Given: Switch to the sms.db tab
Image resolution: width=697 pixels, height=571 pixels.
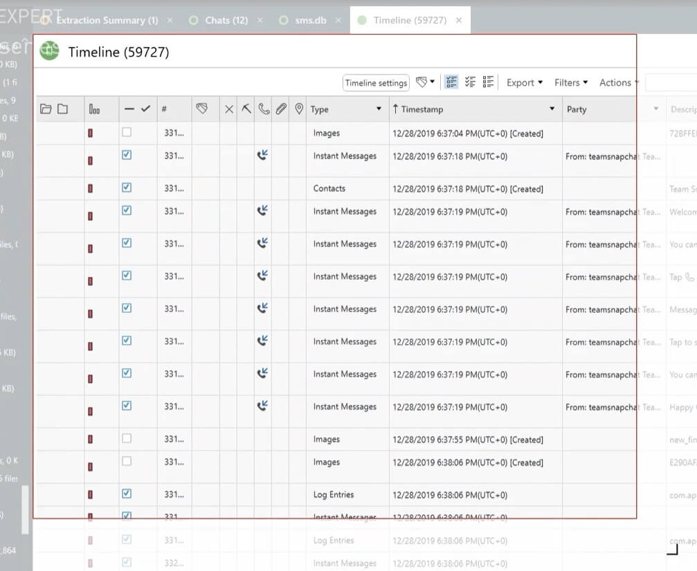Looking at the screenshot, I should tap(311, 21).
